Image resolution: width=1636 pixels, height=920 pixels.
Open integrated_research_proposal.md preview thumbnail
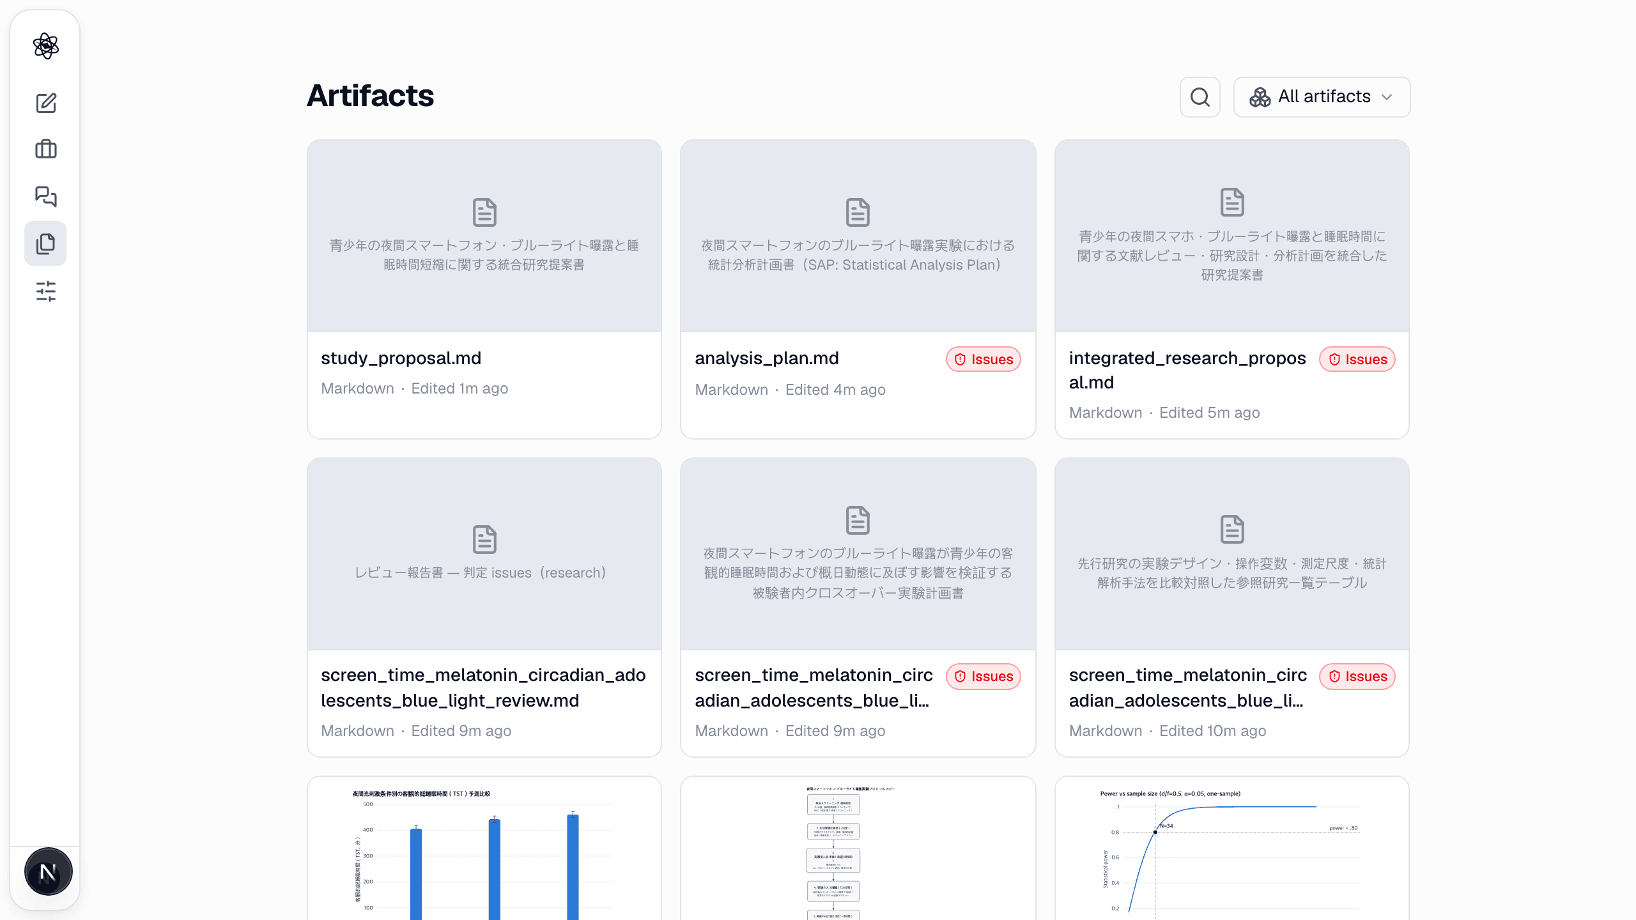(1231, 236)
